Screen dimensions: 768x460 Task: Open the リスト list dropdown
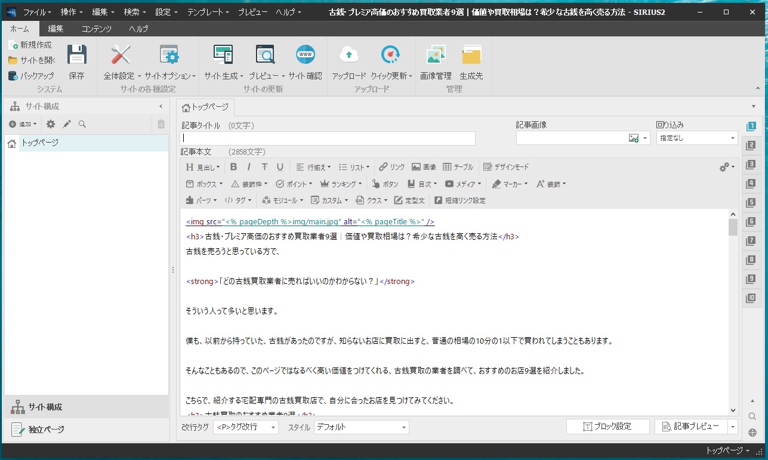354,167
